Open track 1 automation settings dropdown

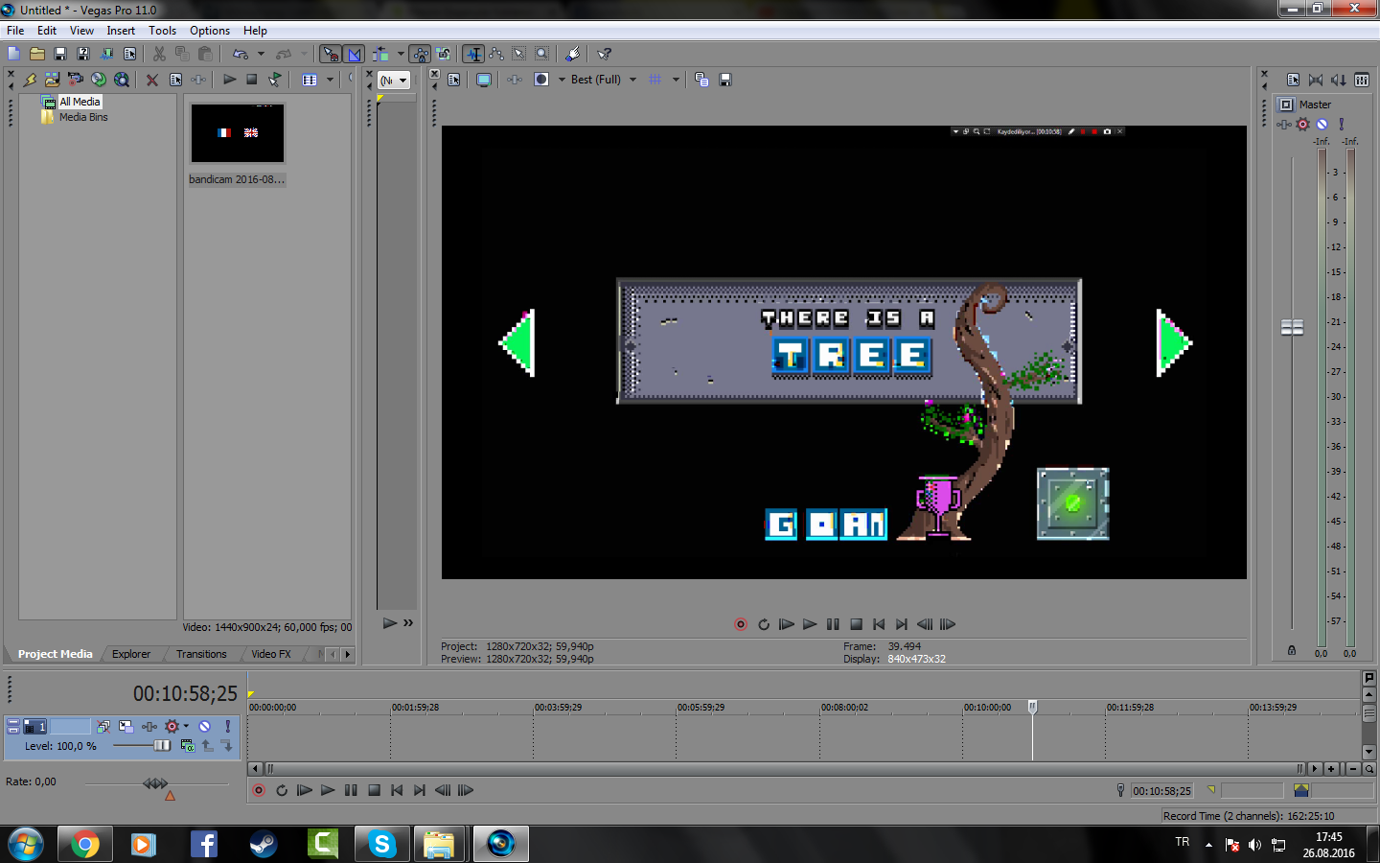pos(186,727)
